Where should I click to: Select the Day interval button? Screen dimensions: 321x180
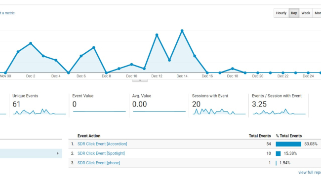point(294,13)
